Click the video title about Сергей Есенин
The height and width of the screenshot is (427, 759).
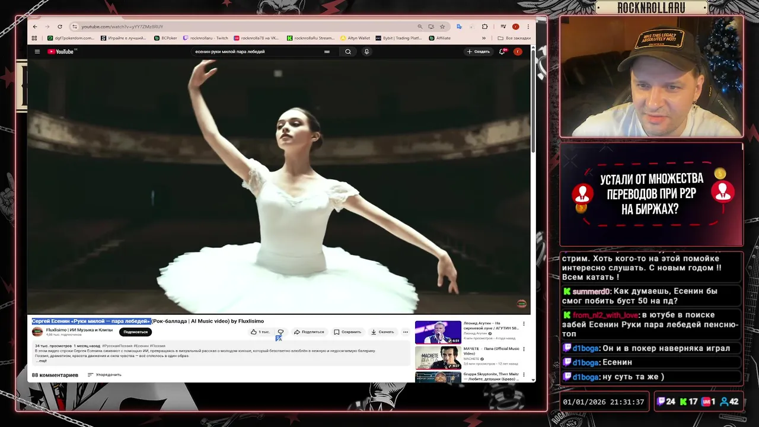148,321
